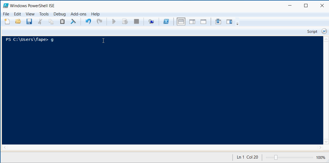This screenshot has height=163, width=329.
Task: Open New Remote PowerShell Tab icon
Action: [x=151, y=22]
